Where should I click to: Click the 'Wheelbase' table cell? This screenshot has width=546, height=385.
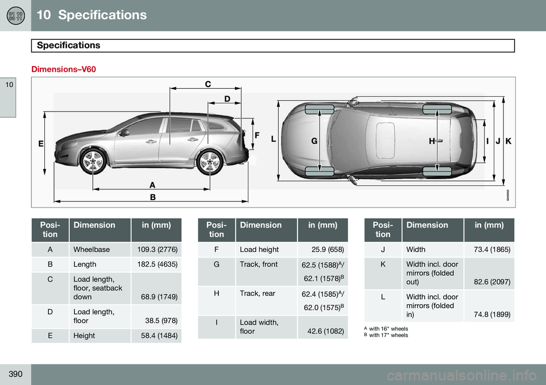point(100,250)
